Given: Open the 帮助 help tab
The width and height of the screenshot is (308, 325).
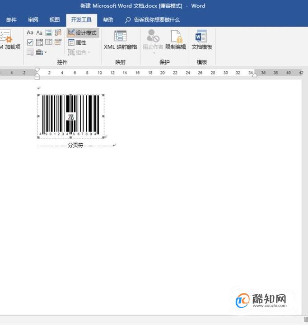Looking at the screenshot, I should (108, 20).
